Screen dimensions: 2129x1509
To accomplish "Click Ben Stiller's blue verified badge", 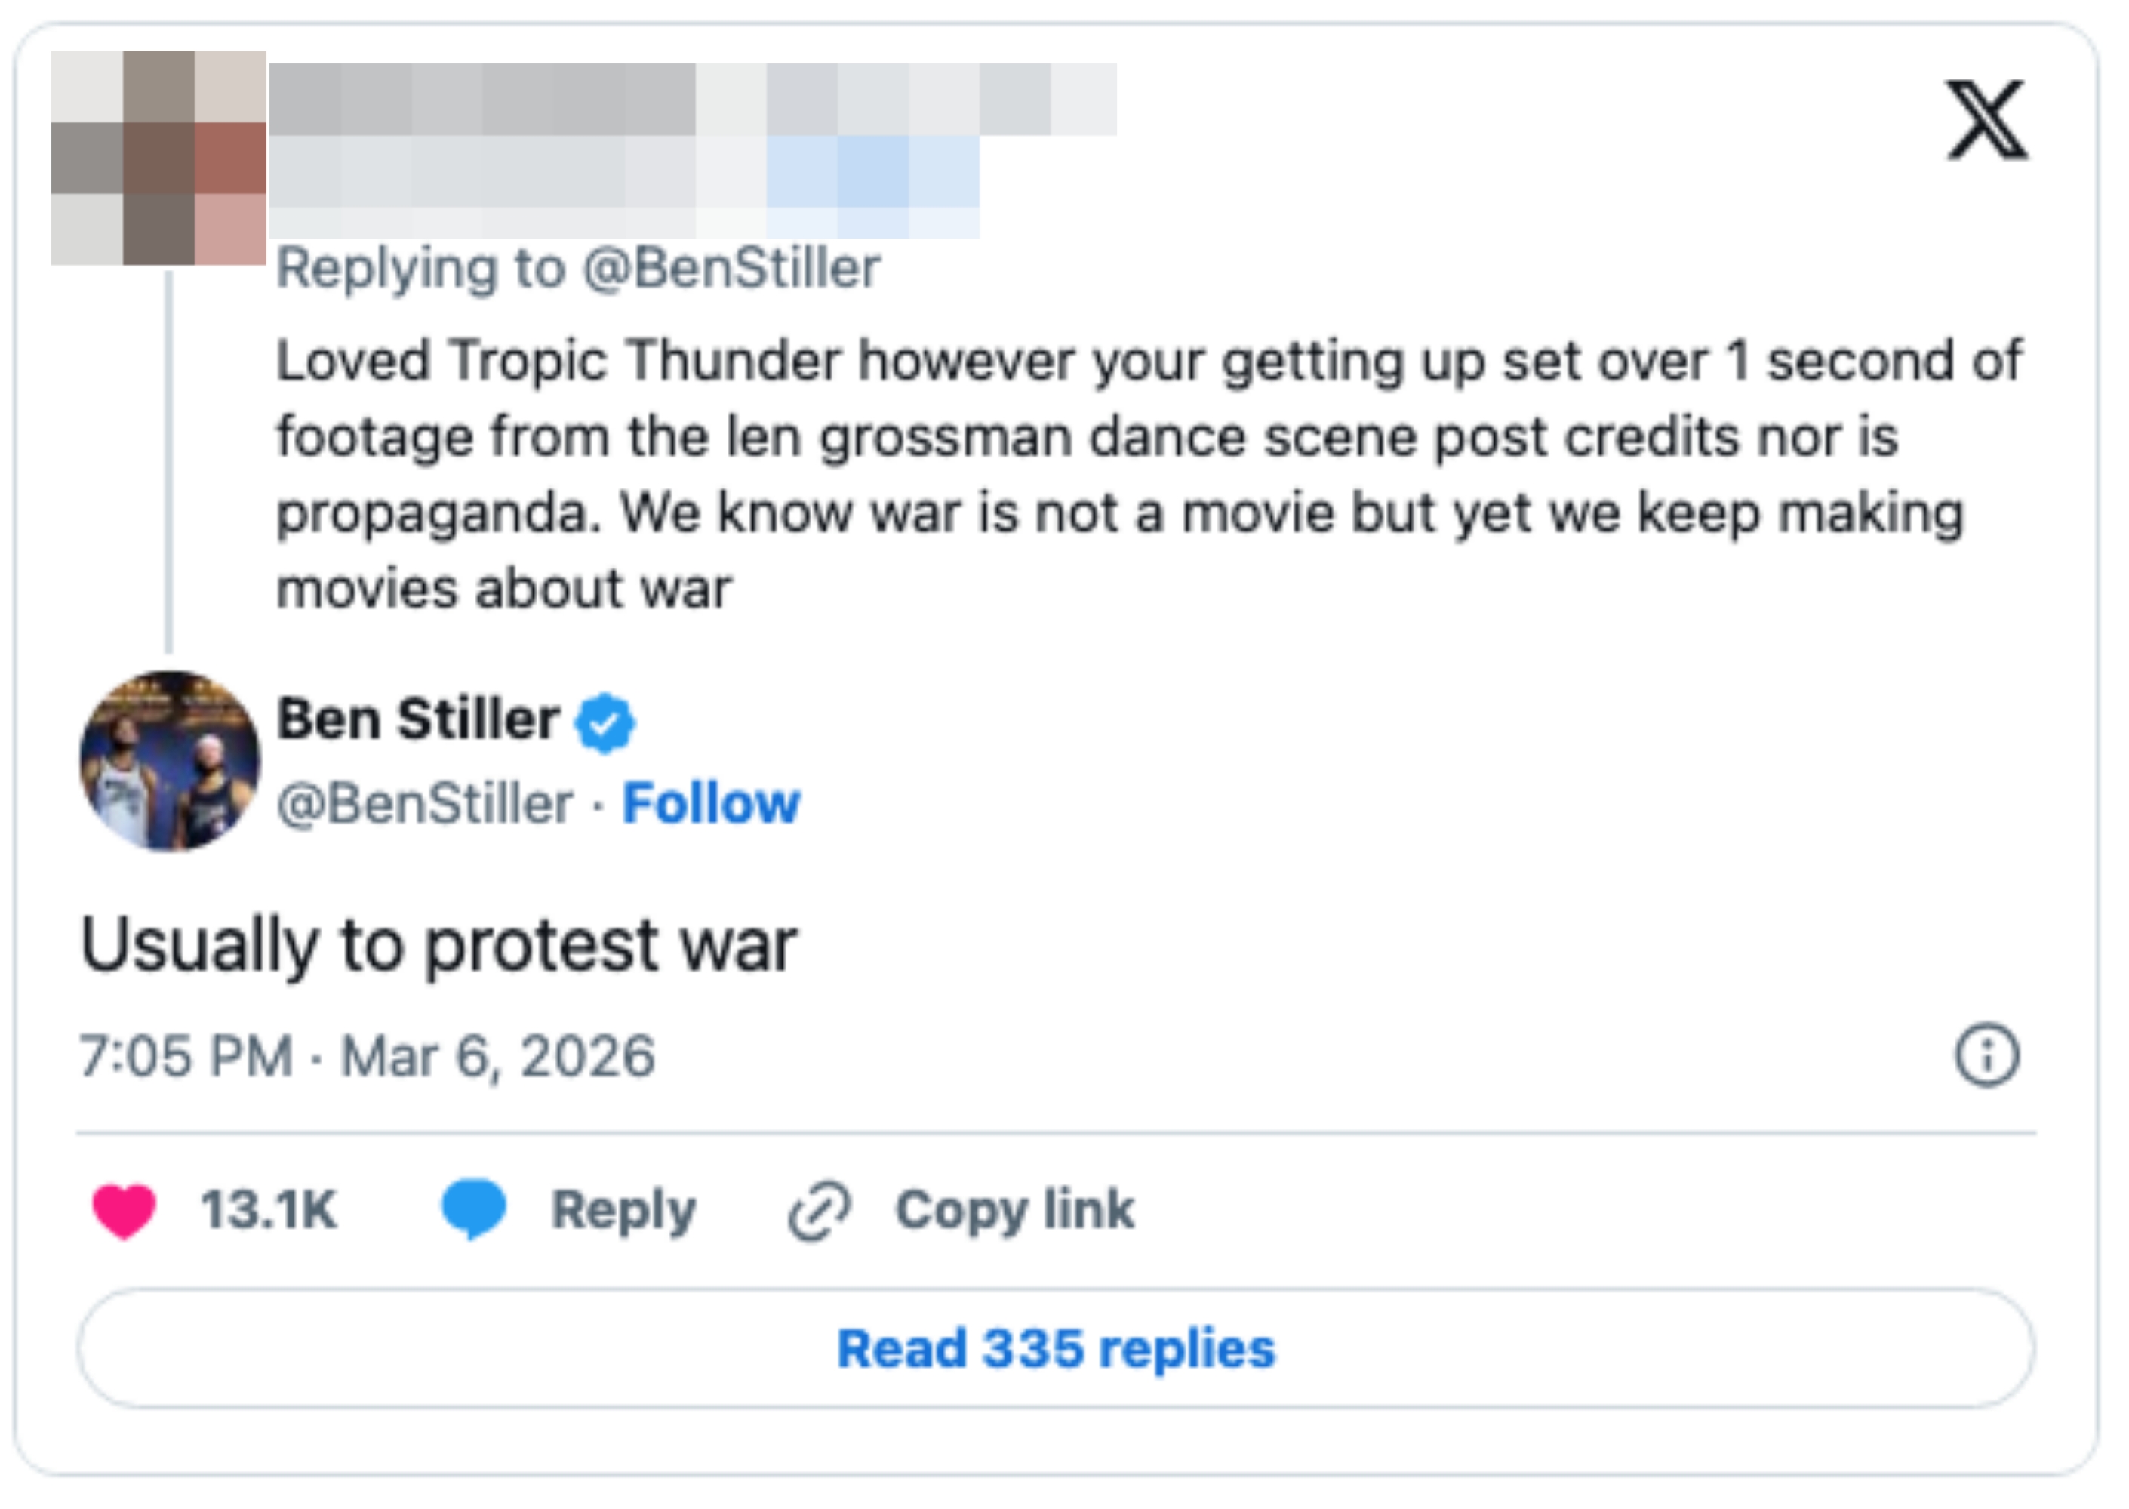I will click(605, 722).
